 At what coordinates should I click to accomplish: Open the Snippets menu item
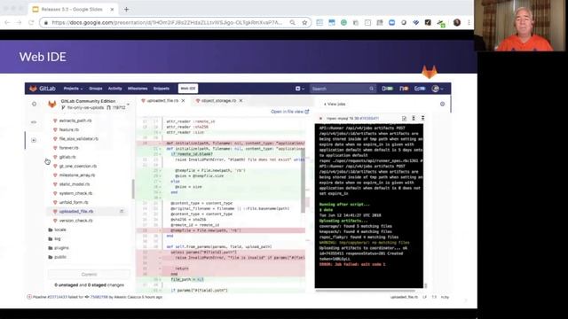click(162, 89)
